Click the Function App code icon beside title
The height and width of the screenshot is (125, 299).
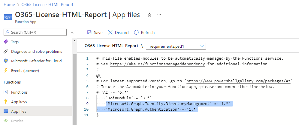pos(8,17)
